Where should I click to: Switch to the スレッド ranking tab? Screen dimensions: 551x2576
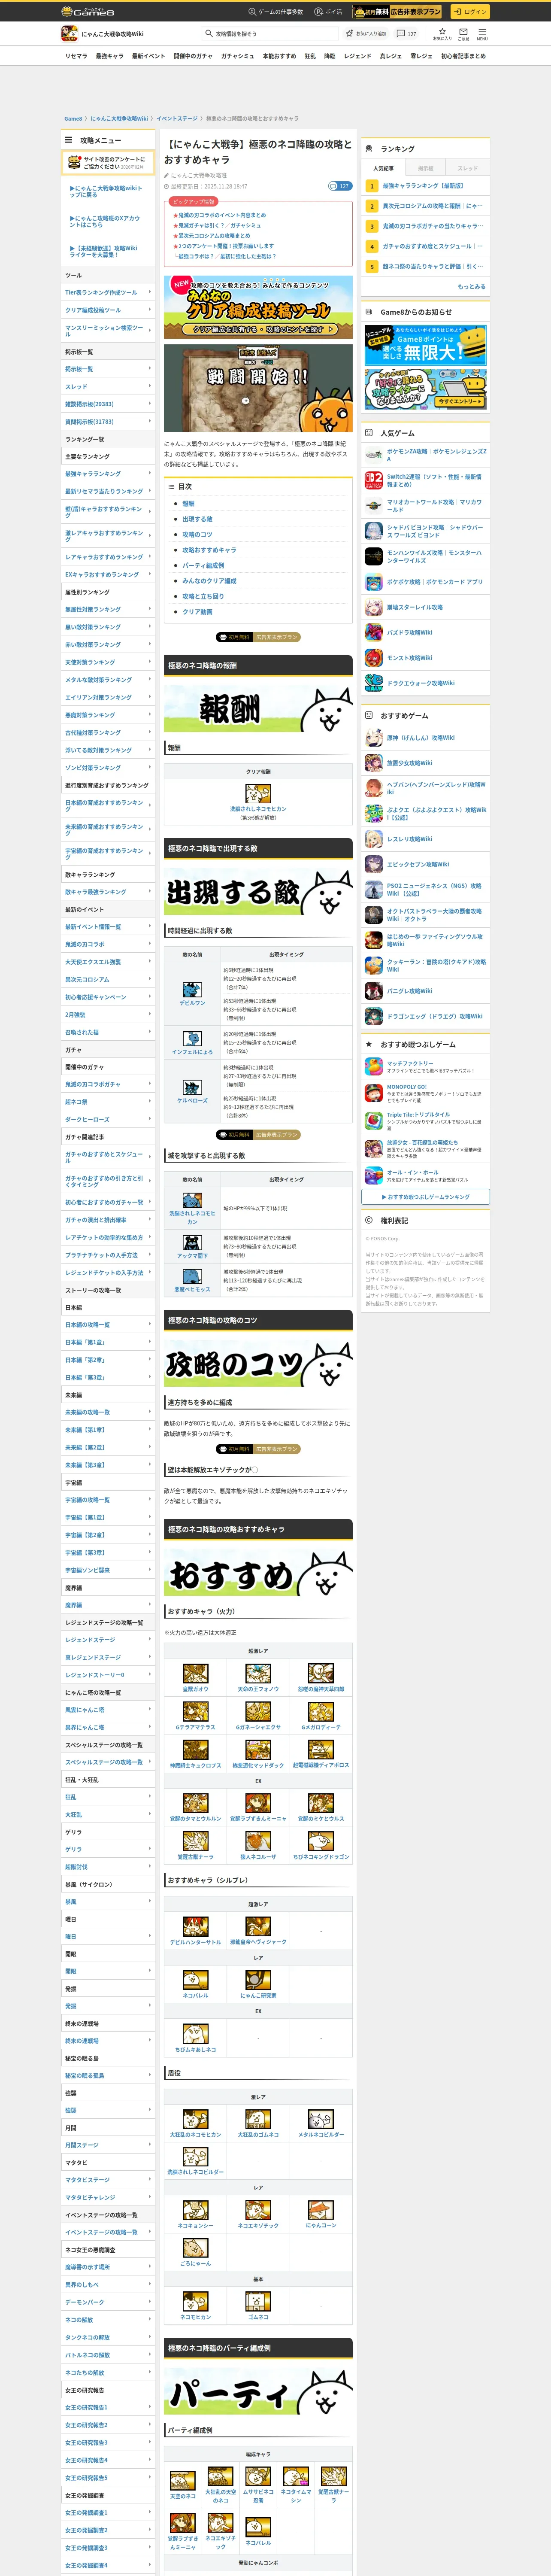click(x=468, y=168)
